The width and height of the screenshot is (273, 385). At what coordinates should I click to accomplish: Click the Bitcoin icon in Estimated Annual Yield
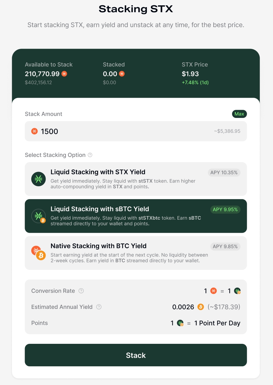201,307
